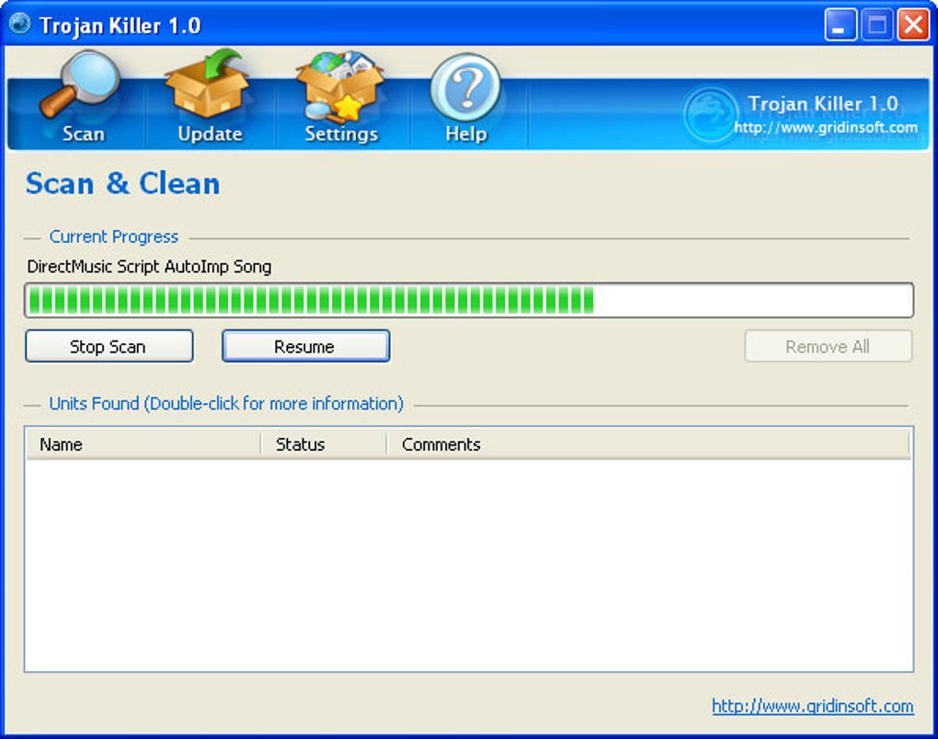This screenshot has height=739, width=938.
Task: Sort by the Status column header
Action: [x=325, y=445]
